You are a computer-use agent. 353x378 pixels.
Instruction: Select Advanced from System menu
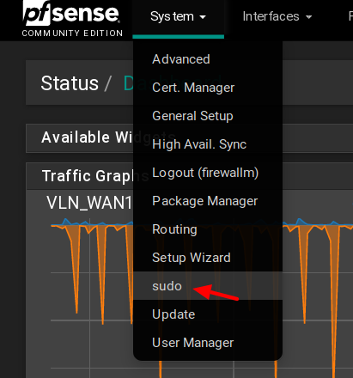[208, 59]
